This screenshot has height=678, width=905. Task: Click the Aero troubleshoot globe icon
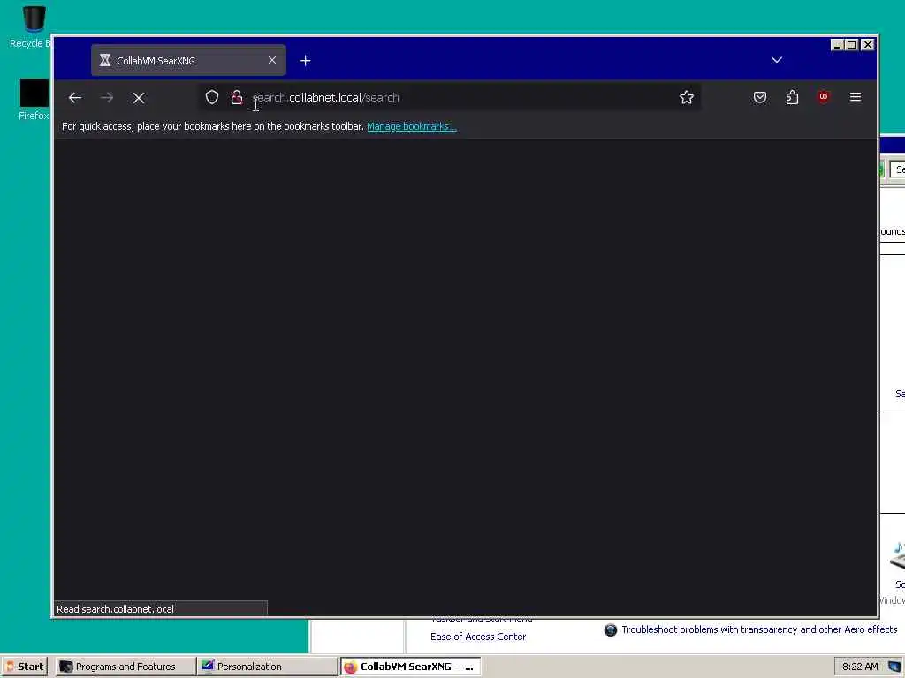(x=610, y=630)
